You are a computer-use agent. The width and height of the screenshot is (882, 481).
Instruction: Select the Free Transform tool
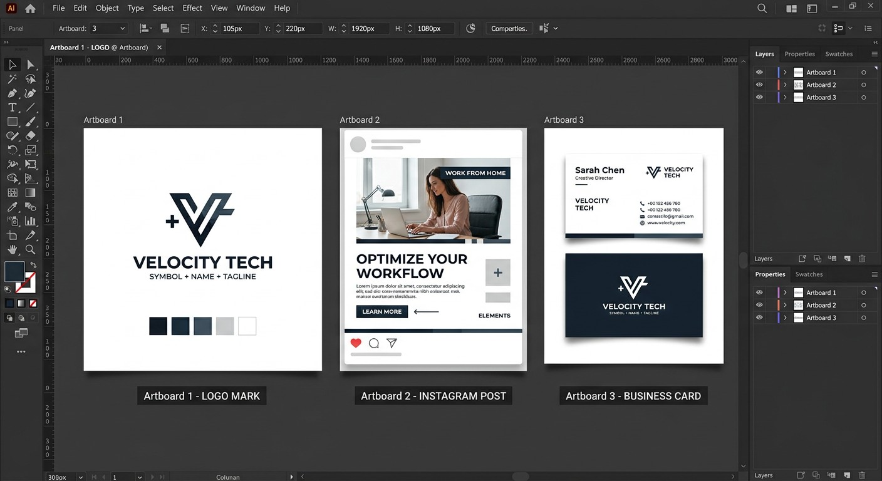point(30,165)
